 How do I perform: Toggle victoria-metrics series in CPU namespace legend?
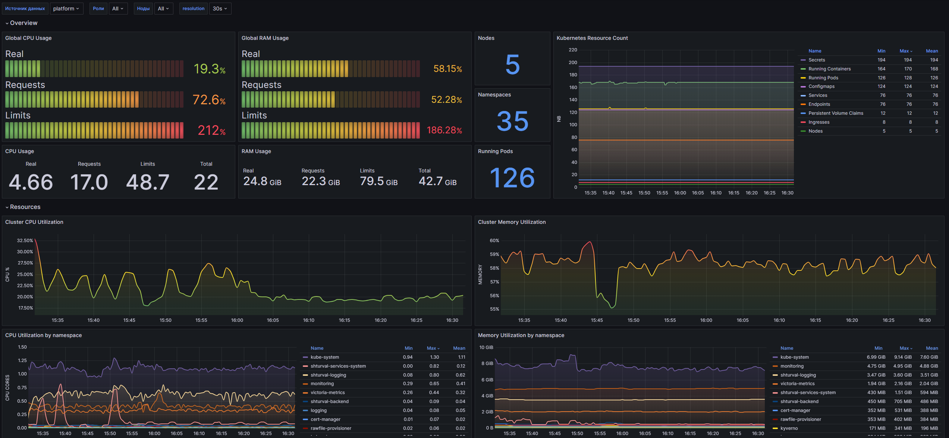click(327, 393)
